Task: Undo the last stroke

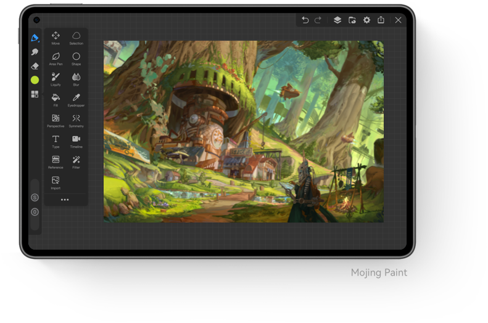Action: (305, 20)
